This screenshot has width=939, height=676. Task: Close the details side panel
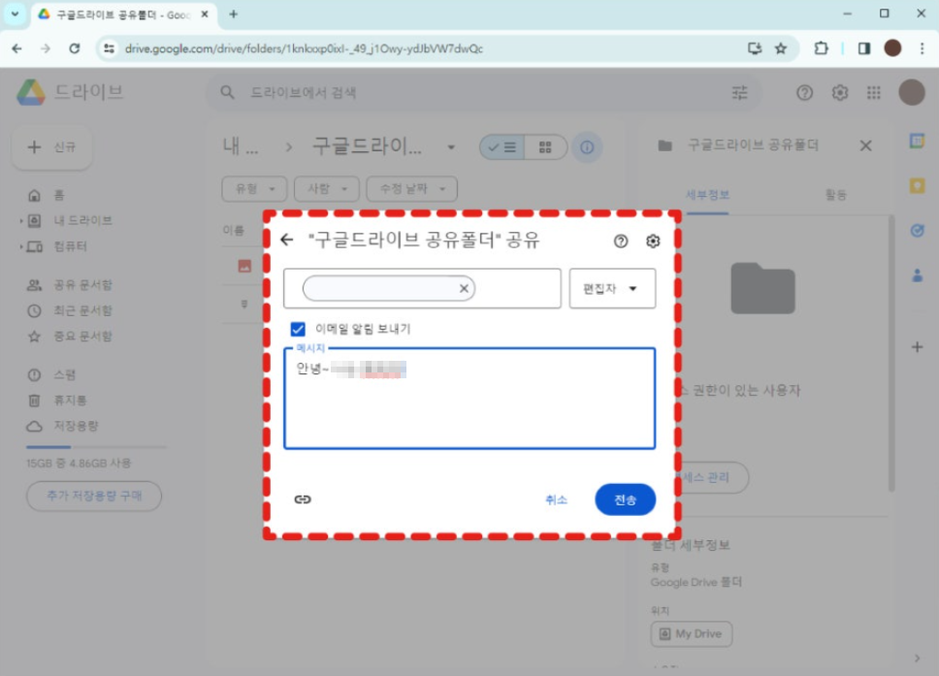click(x=865, y=145)
